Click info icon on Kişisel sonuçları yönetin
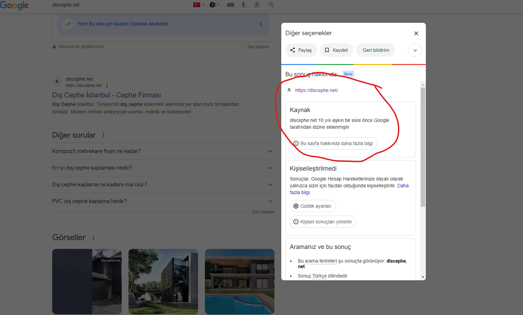The image size is (523, 315). (x=296, y=222)
